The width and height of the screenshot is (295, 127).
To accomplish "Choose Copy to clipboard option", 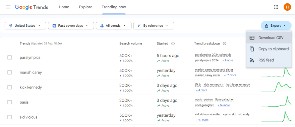I will 269,49.
